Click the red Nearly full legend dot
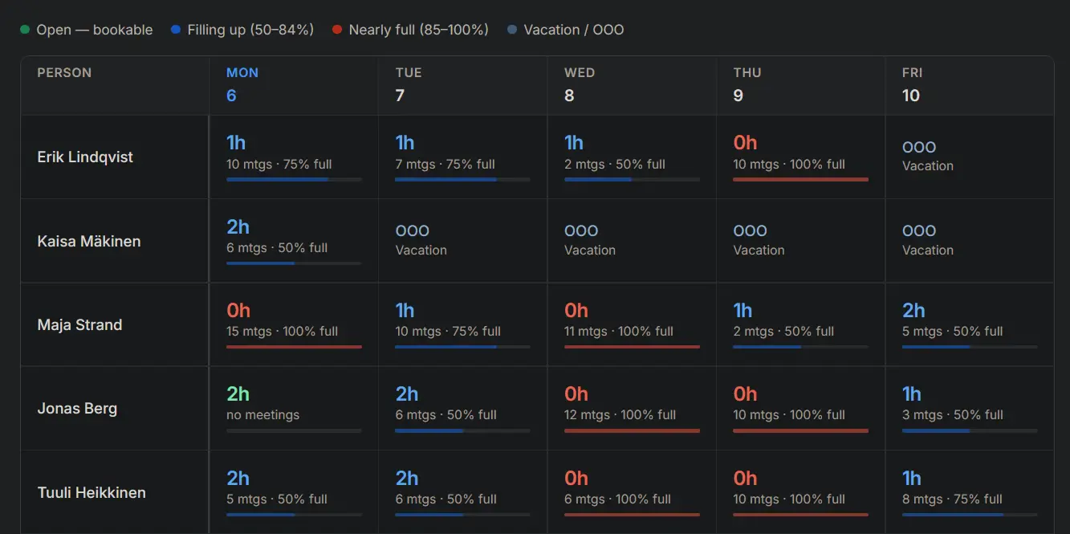The image size is (1070, 534). [337, 29]
